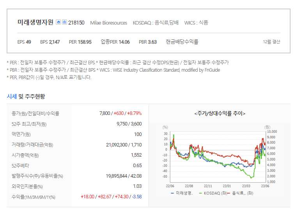Open company homepage via house icon

[x=58, y=22]
